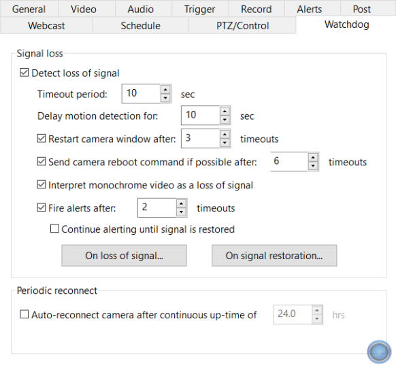Screen dimensions: 396x368
Task: Decrease the camera reboot command timeouts
Action: [x=313, y=166]
